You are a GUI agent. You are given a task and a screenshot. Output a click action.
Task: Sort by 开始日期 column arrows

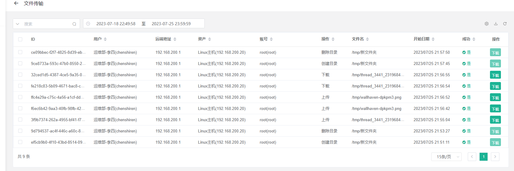[x=433, y=39]
